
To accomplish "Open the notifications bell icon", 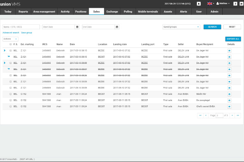I will pos(199,4).
